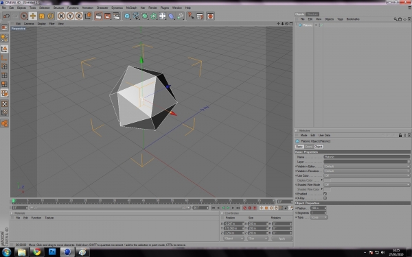The width and height of the screenshot is (412, 257).
Task: Click the Name field containing Platonic
Action: click(367, 157)
